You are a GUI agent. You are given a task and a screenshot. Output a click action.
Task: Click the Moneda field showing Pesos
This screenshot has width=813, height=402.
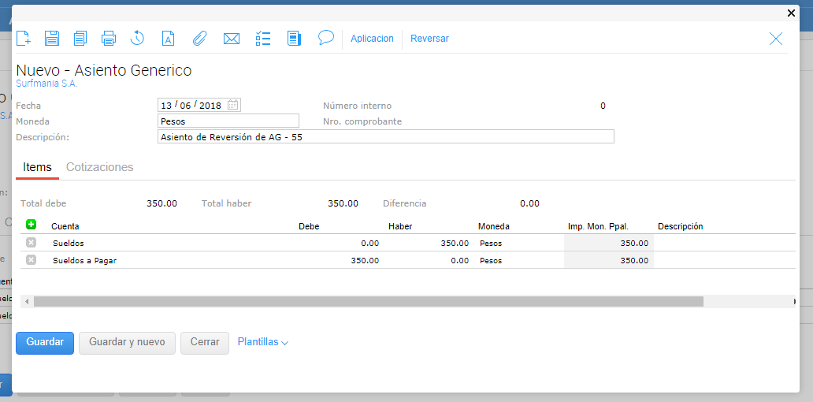[228, 121]
